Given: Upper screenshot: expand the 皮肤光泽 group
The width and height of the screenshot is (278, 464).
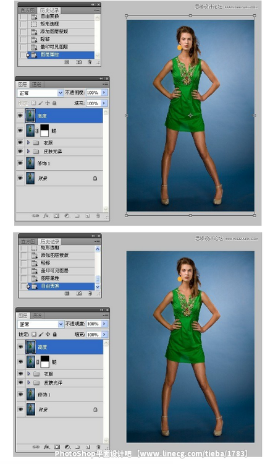Looking at the screenshot, I should click(28, 151).
